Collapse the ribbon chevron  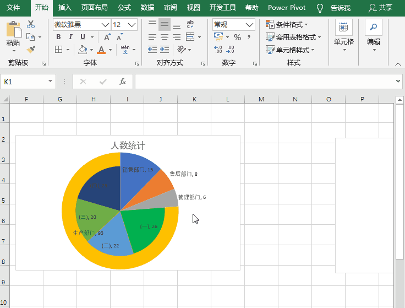(398, 64)
